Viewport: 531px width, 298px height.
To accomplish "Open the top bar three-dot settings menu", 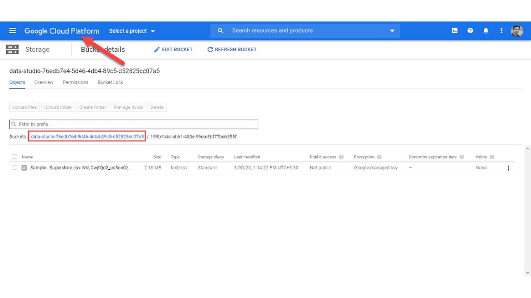I will click(501, 31).
